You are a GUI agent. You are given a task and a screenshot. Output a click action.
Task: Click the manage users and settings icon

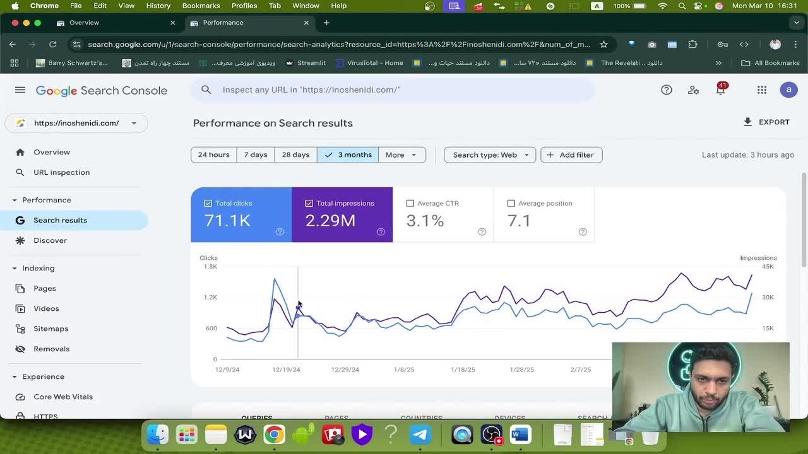693,90
